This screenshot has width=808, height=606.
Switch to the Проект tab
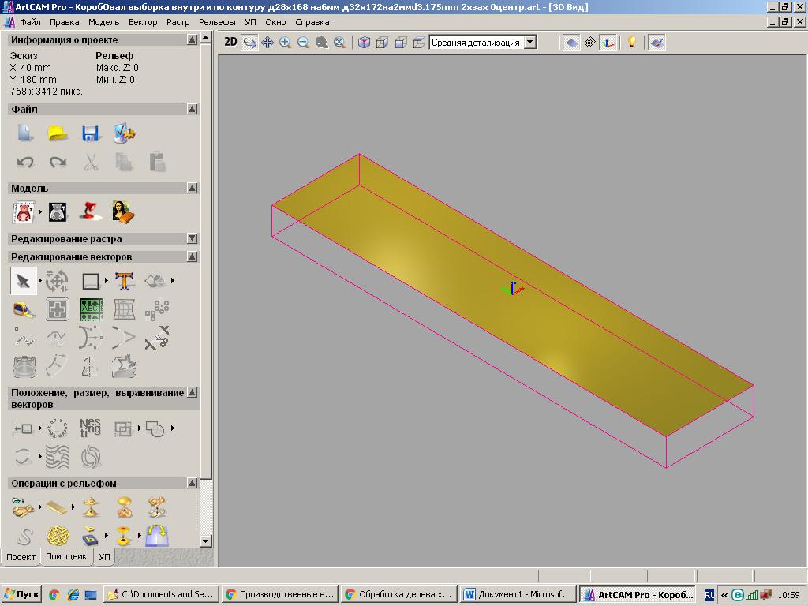(x=21, y=557)
